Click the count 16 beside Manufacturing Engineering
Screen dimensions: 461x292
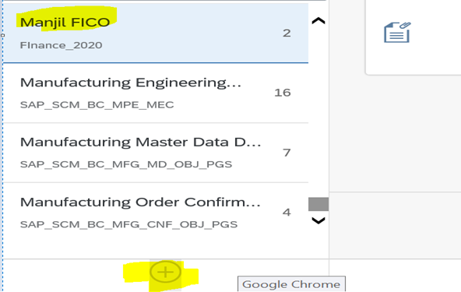click(x=283, y=93)
